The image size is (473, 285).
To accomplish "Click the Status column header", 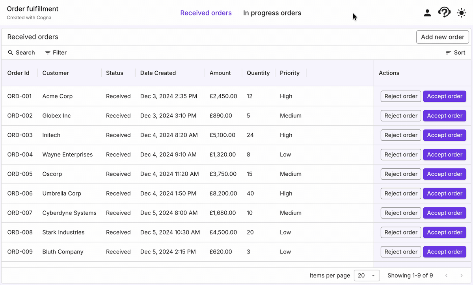I will pos(115,73).
